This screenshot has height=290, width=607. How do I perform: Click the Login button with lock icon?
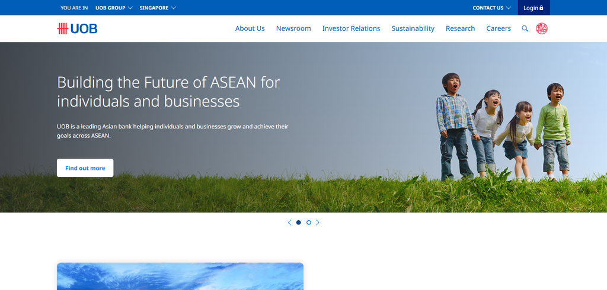point(533,8)
